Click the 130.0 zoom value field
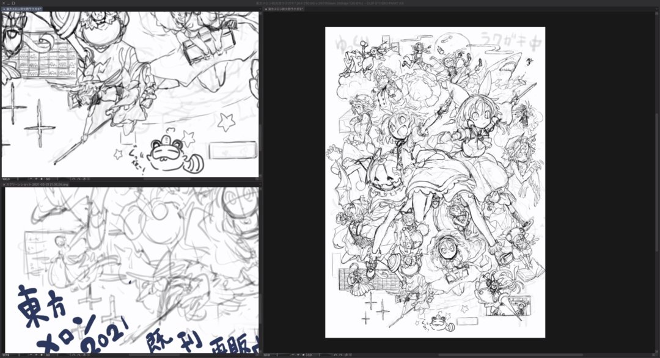Screen dimensions: 660x358 click(7, 179)
